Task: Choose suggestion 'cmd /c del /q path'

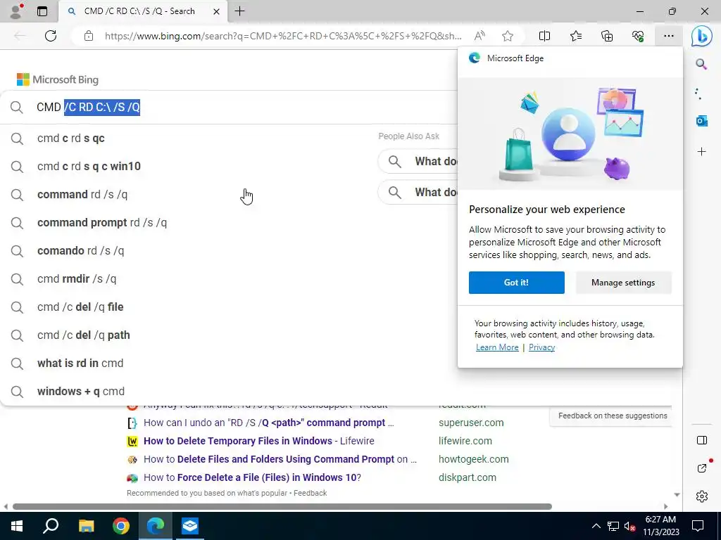Action: (84, 335)
